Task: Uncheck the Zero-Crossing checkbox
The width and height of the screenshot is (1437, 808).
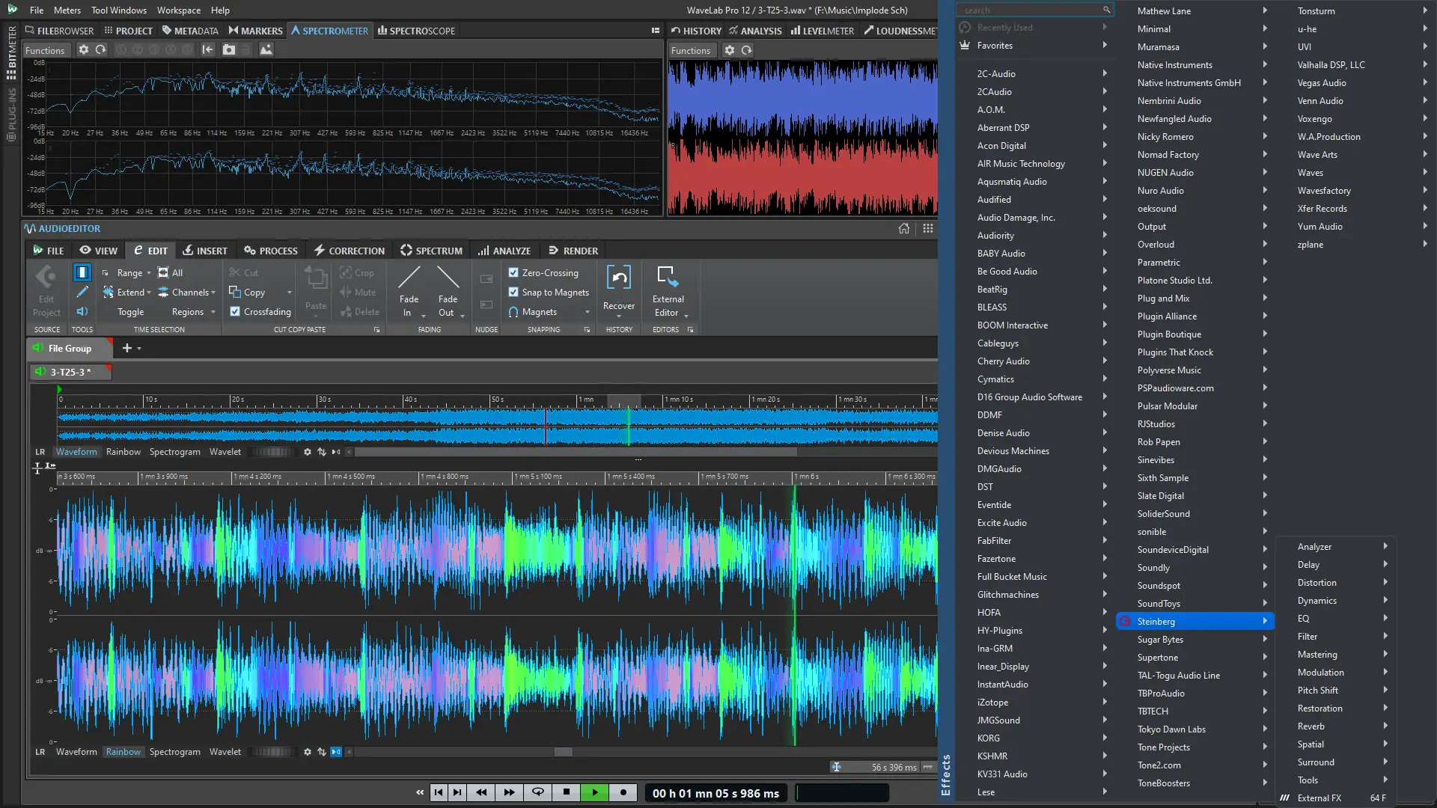Action: point(513,273)
